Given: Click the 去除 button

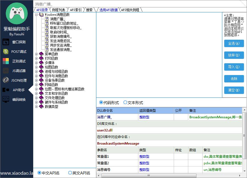Looking at the screenshot, I should pos(234,79).
